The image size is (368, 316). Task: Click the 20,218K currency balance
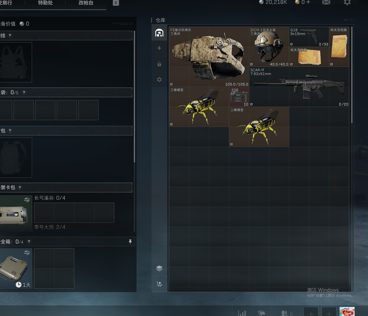[x=273, y=2]
